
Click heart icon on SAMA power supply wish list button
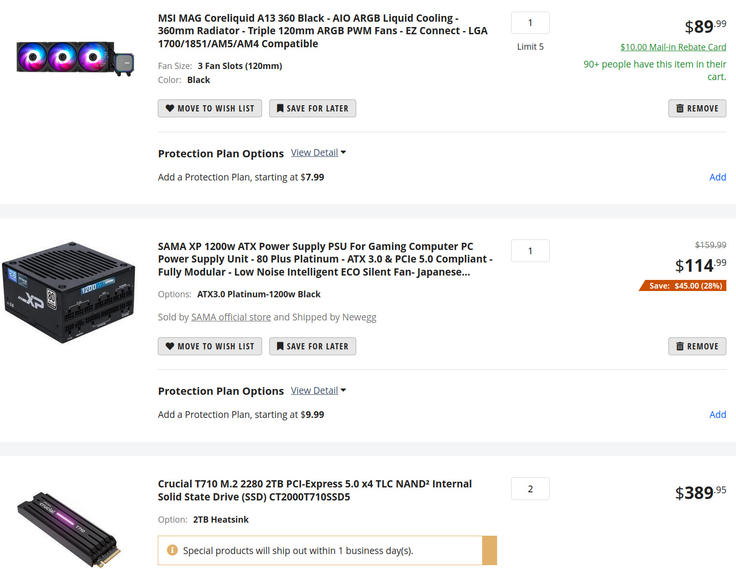pyautogui.click(x=170, y=346)
